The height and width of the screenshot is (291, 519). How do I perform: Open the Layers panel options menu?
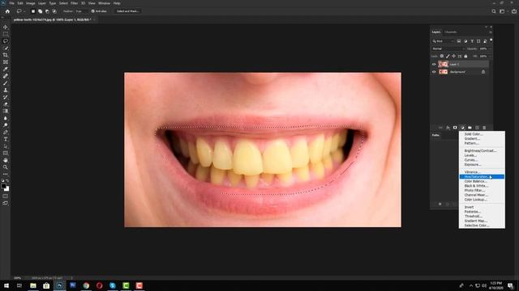(x=490, y=32)
